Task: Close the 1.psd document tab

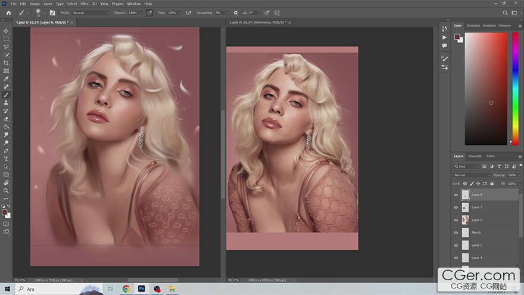Action: click(72, 23)
